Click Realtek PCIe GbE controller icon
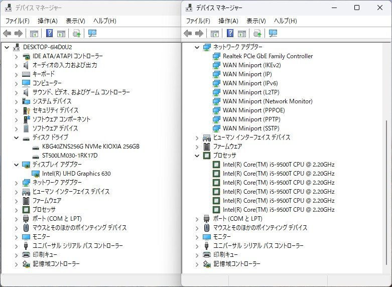 tap(216, 56)
